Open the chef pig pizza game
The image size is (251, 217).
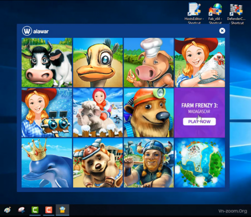149,62
